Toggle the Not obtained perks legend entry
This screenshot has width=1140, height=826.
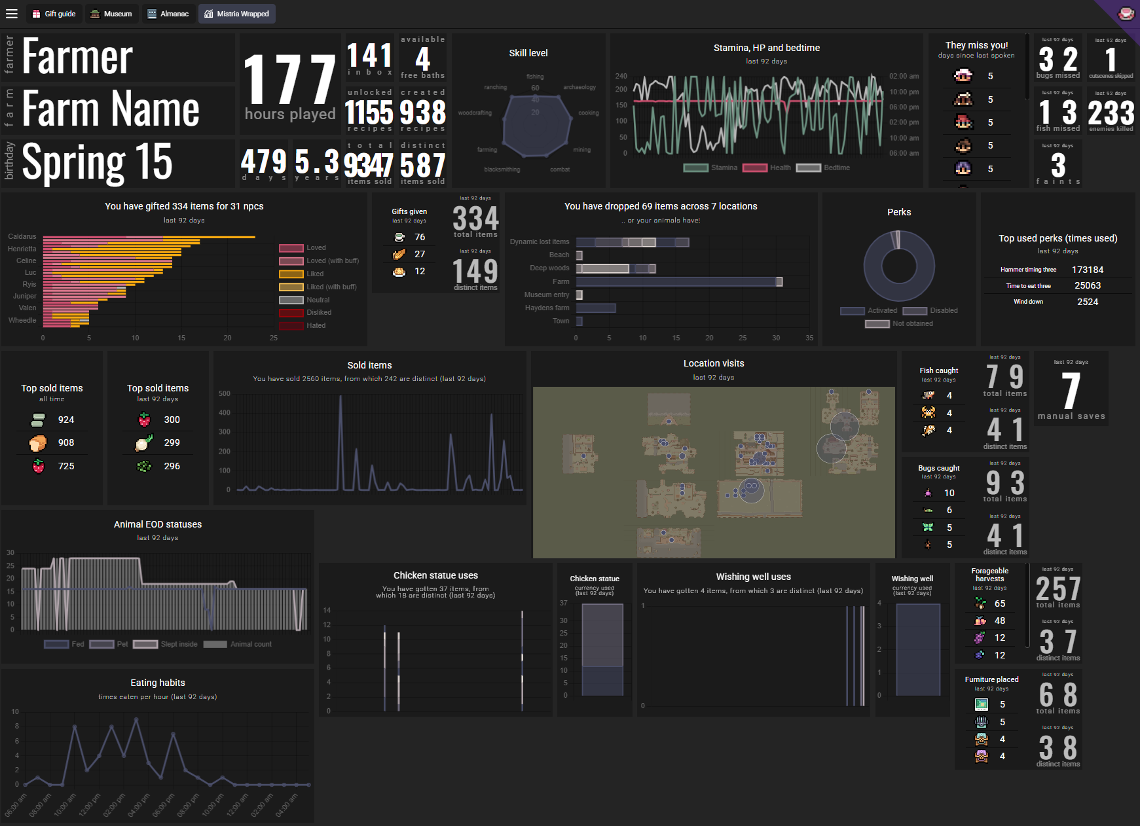tap(899, 323)
